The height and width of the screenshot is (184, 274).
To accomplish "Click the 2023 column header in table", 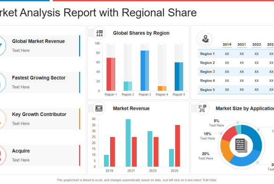I will (256, 44).
